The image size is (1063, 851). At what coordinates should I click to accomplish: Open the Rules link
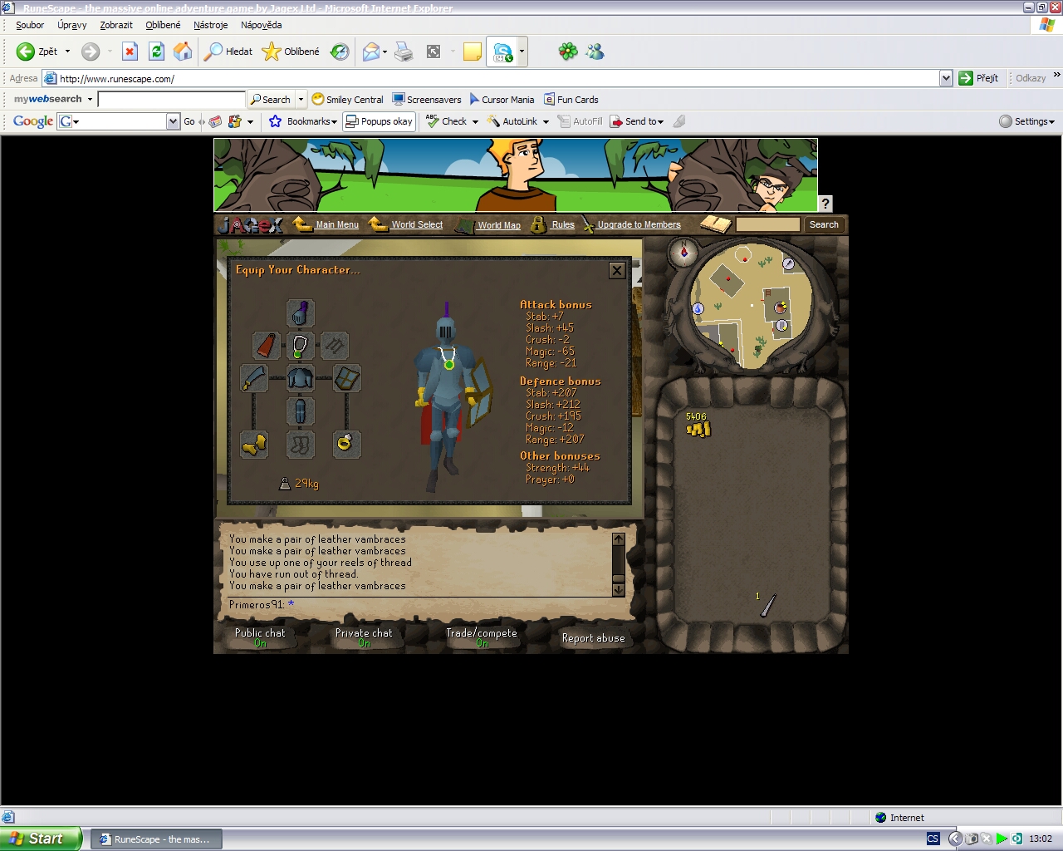[x=563, y=225]
